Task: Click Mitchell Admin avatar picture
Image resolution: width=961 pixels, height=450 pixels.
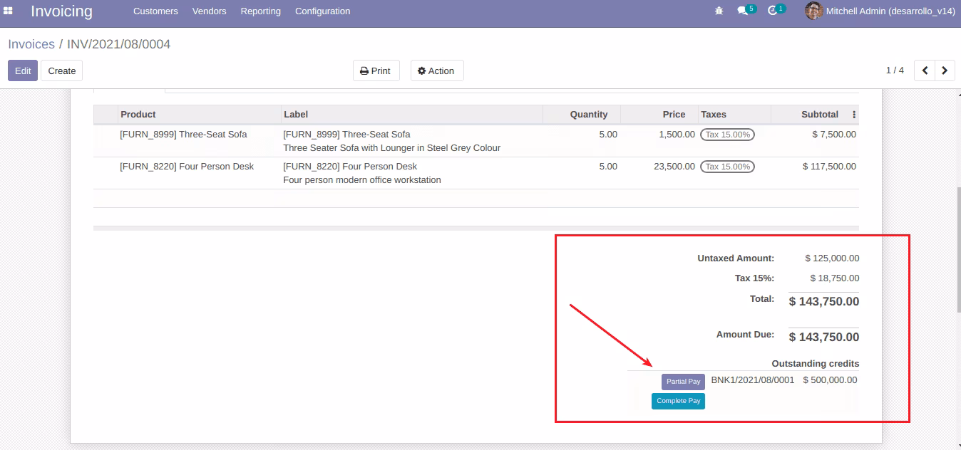Action: coord(813,11)
